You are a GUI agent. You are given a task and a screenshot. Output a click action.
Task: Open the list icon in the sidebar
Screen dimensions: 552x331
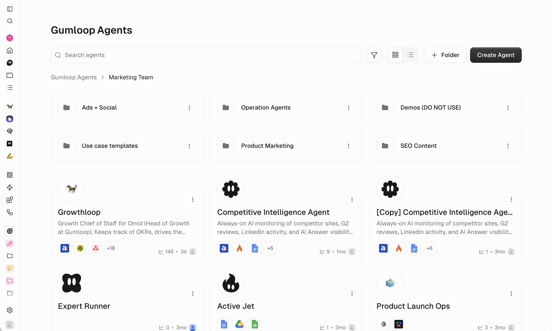click(10, 88)
